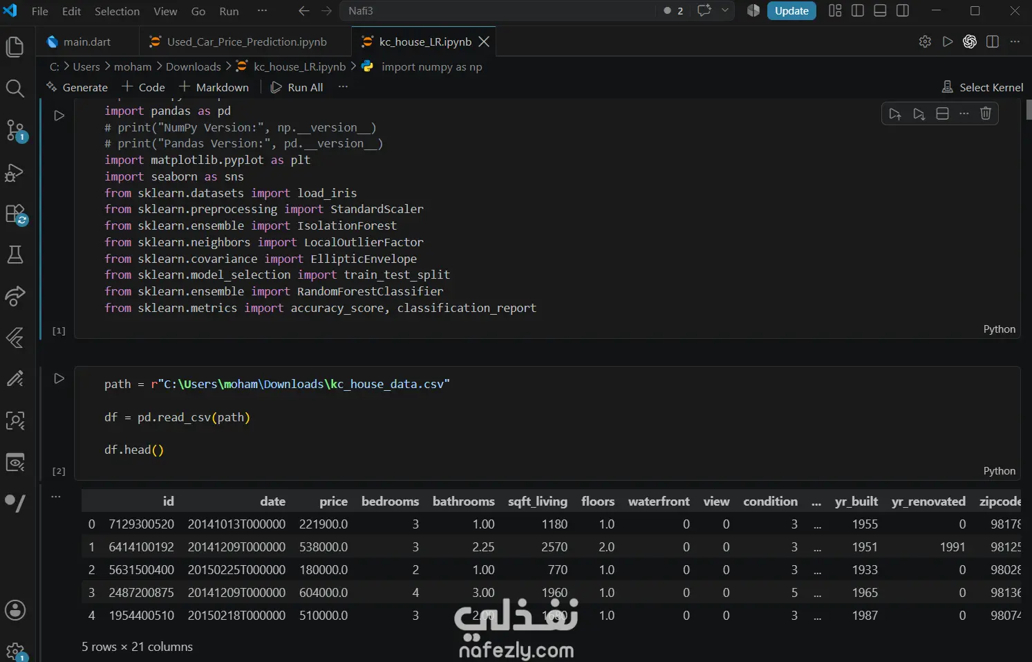Open the Edit menu
The width and height of the screenshot is (1032, 662).
coord(71,11)
